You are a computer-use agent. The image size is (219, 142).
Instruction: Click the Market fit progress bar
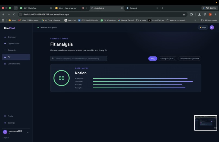[137, 85]
